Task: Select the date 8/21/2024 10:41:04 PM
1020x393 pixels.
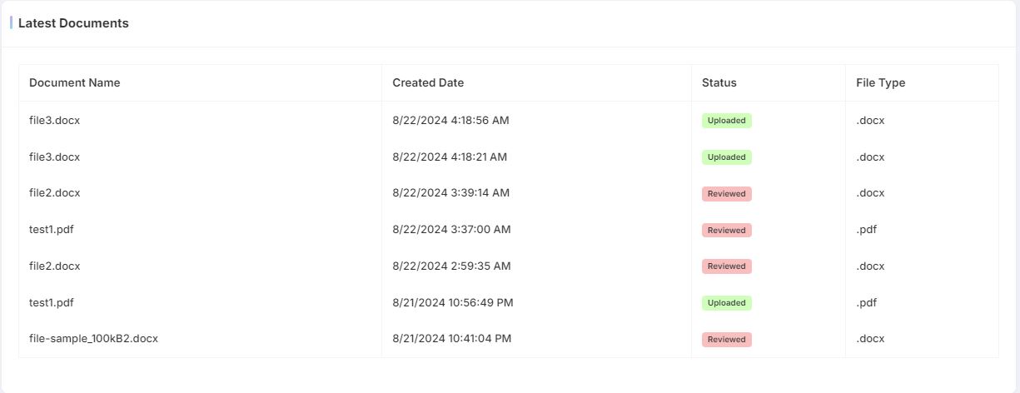Action: coord(452,338)
